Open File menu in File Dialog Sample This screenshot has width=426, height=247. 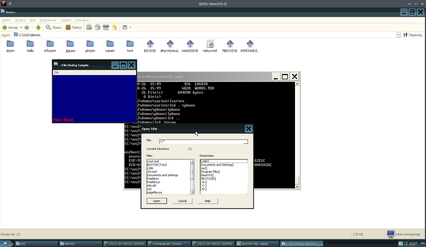56,72
